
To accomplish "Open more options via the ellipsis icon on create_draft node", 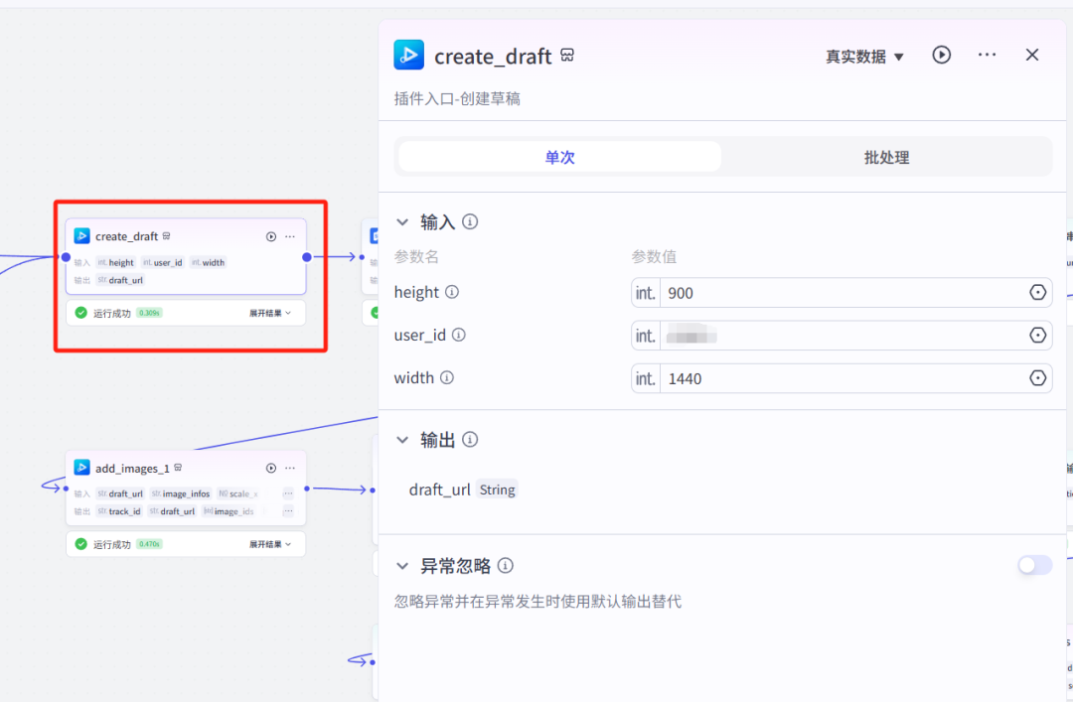I will [x=290, y=236].
